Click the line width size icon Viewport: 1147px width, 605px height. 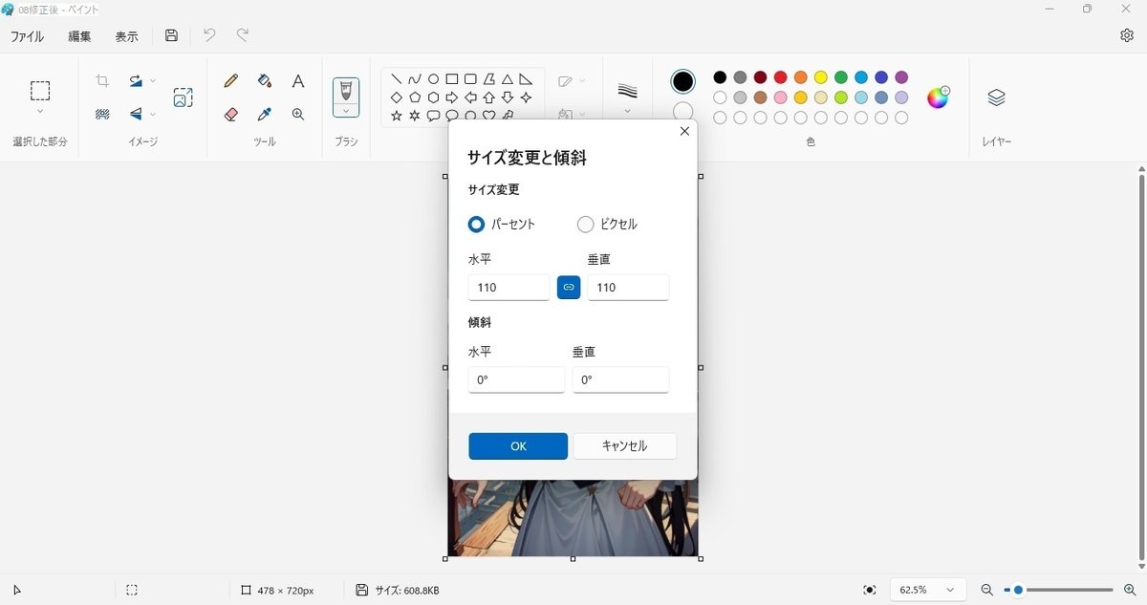627,91
